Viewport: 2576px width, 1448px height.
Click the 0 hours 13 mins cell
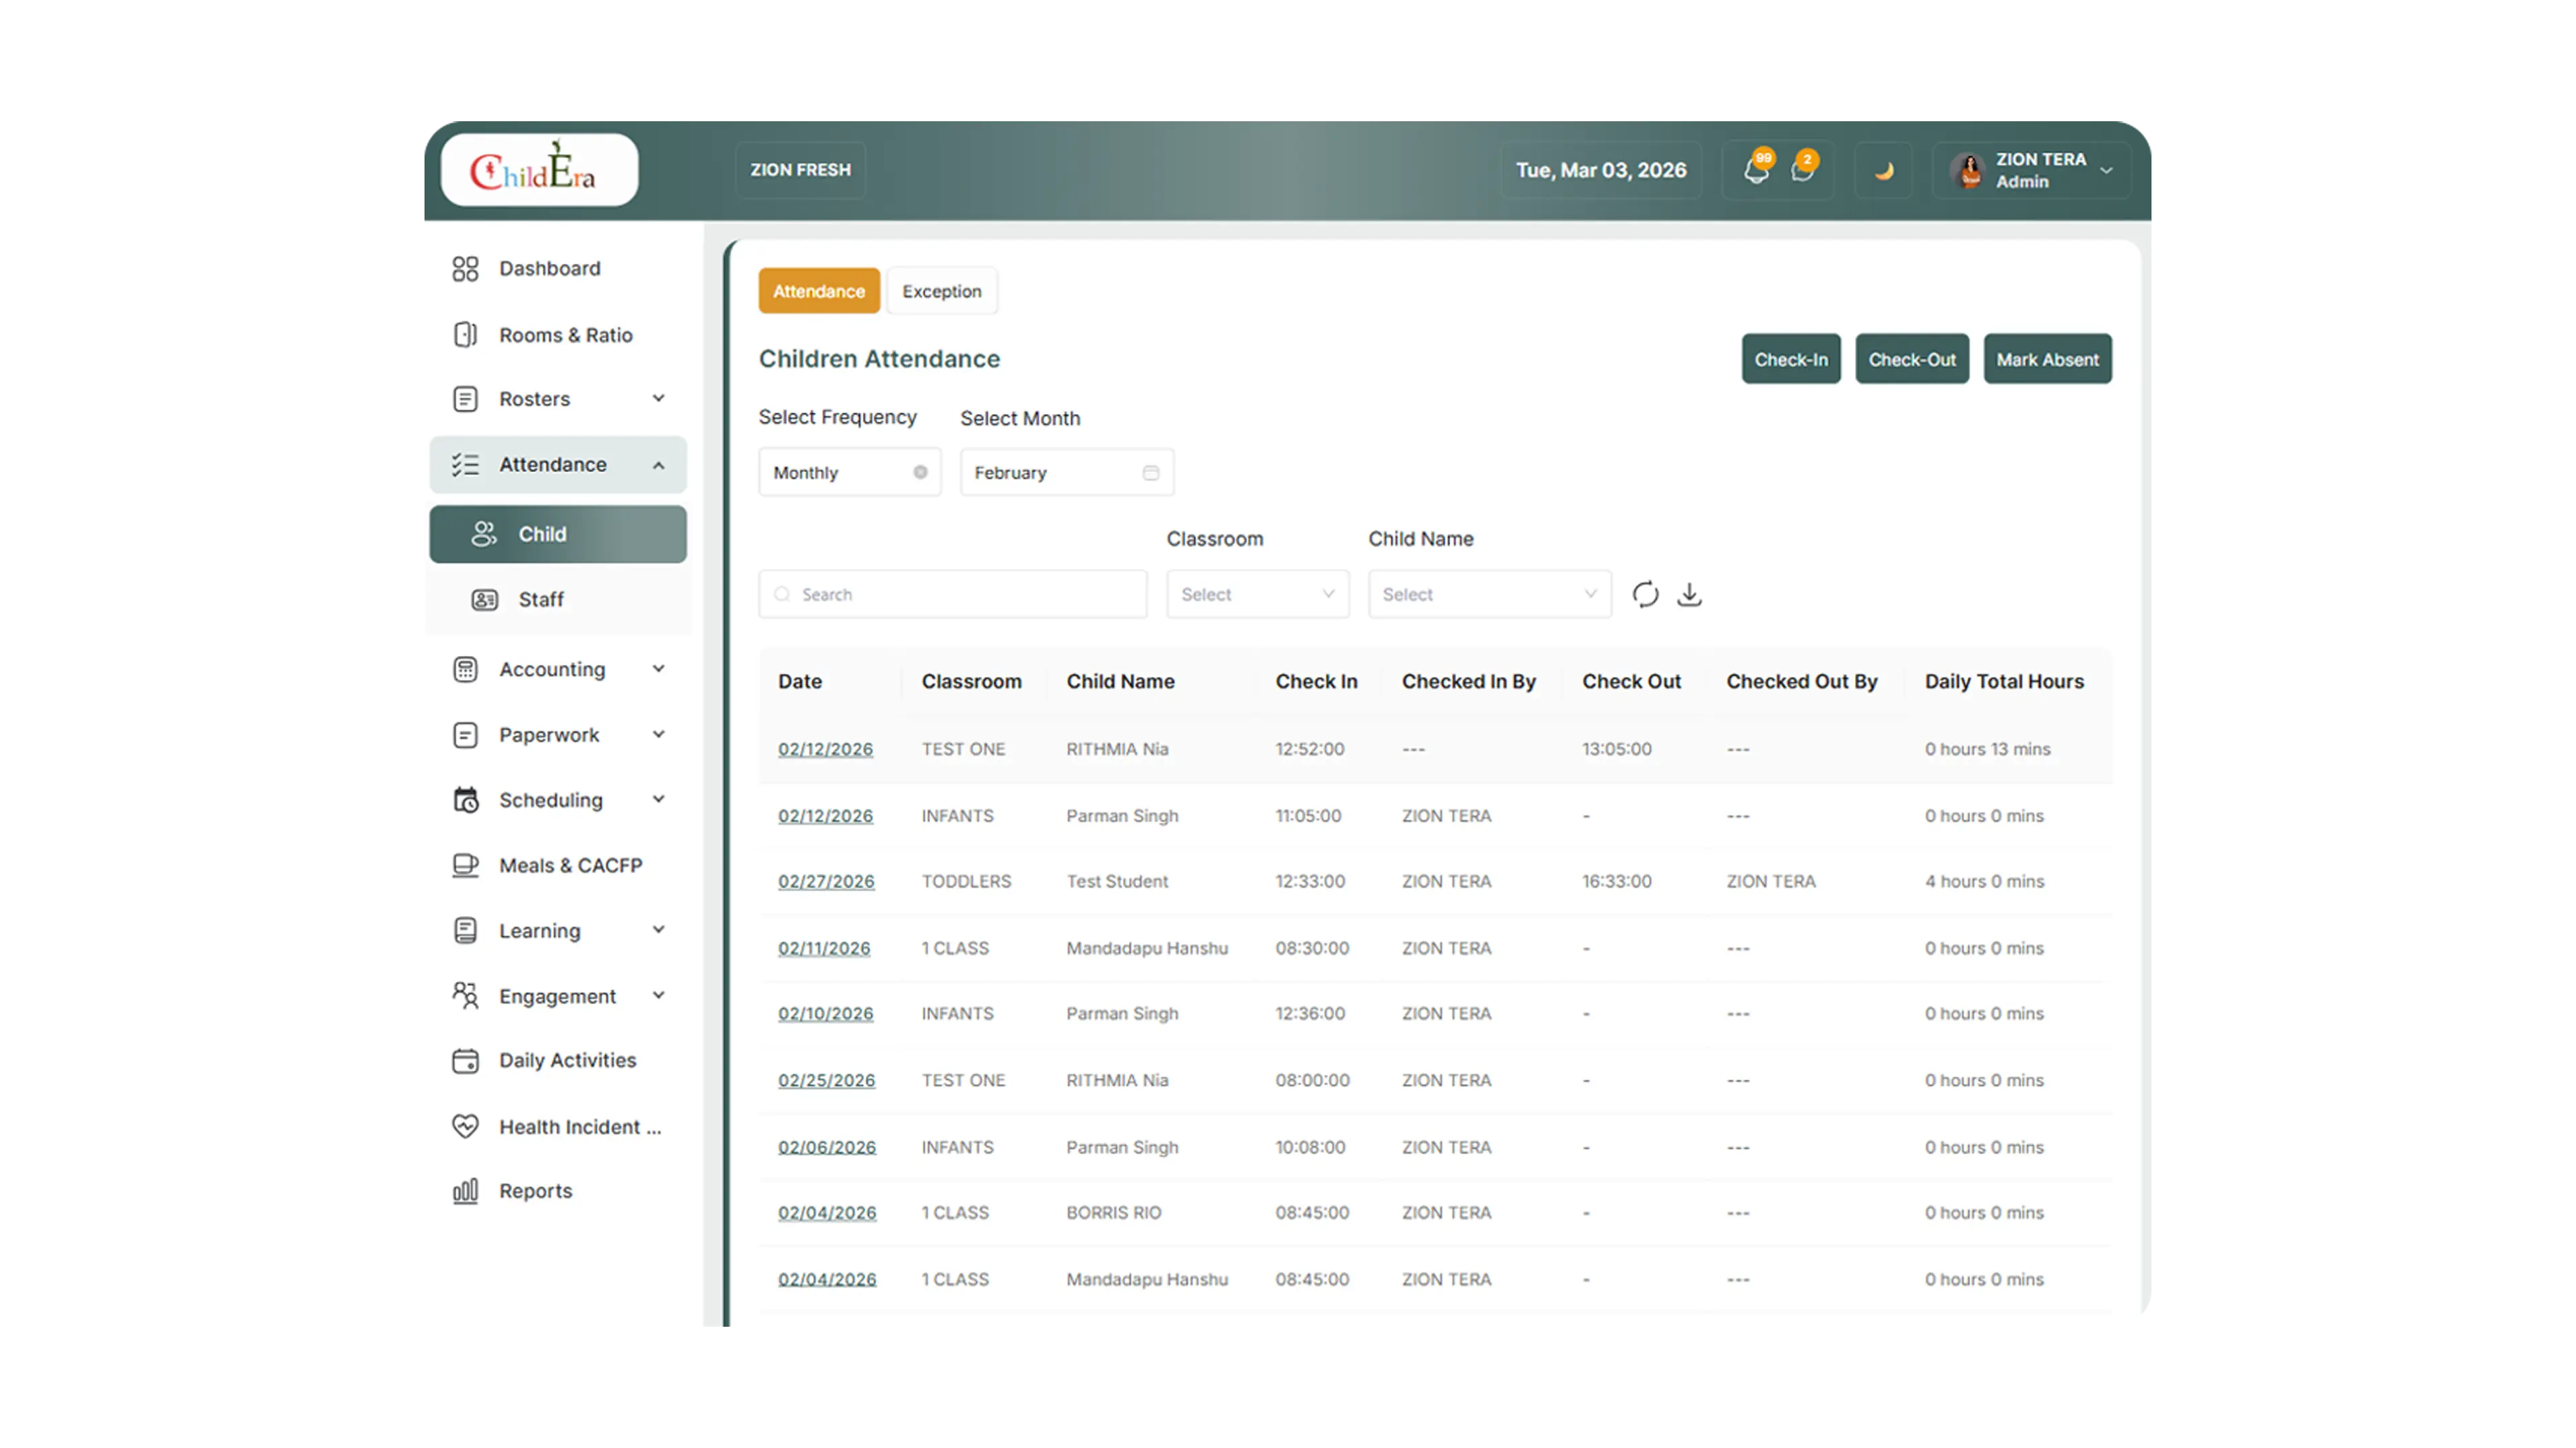[x=1988, y=748]
